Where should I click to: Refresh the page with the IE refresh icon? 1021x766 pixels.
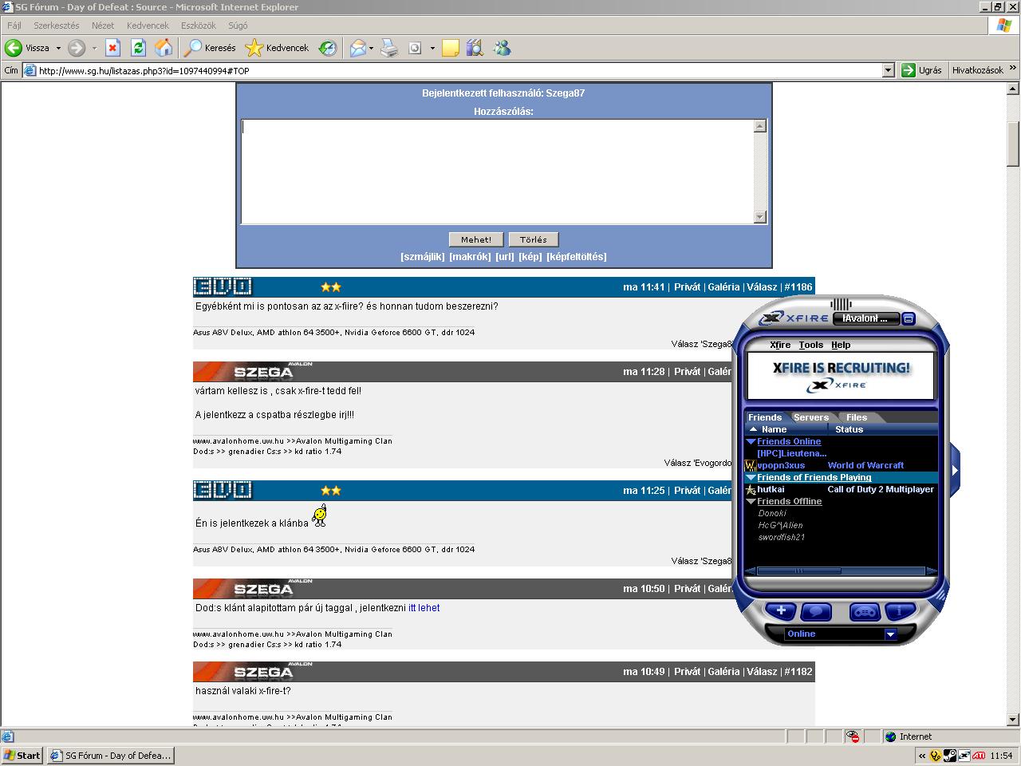coord(138,48)
